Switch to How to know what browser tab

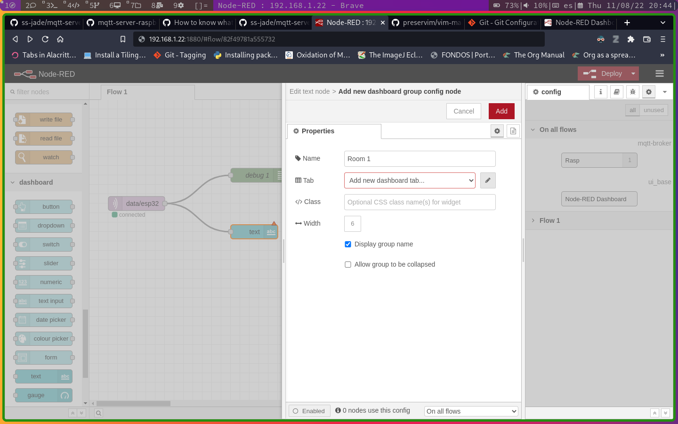tap(197, 23)
